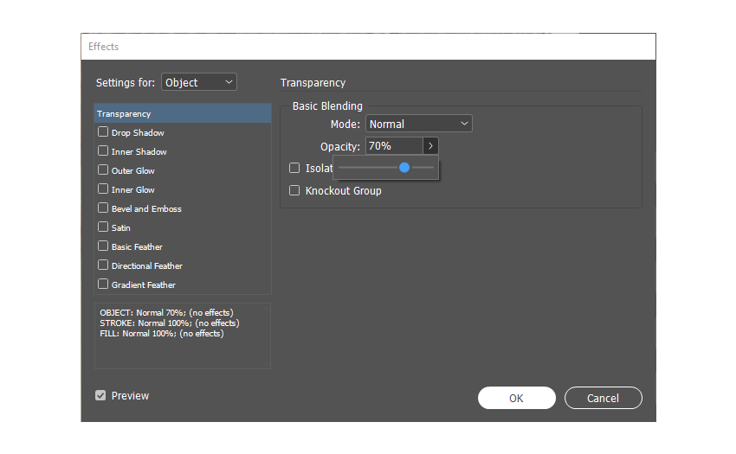Image resolution: width=736 pixels, height=454 pixels.
Task: Click the blue opacity slider handle
Action: click(x=404, y=168)
